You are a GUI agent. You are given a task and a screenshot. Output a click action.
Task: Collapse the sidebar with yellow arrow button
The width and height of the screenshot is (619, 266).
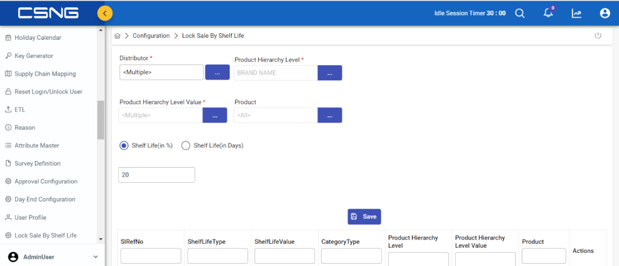pos(105,13)
